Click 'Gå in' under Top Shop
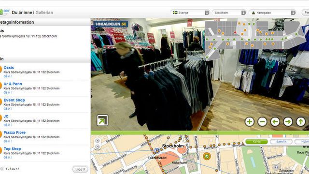The height and width of the screenshot is (174, 309). (x=8, y=157)
